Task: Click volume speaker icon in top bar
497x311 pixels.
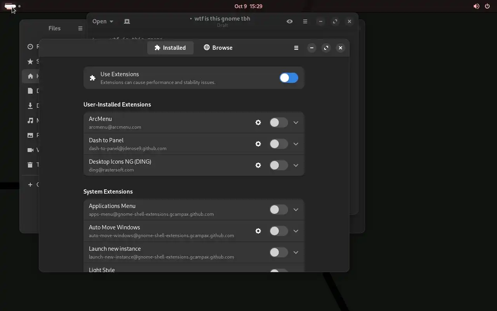Action: [476, 6]
